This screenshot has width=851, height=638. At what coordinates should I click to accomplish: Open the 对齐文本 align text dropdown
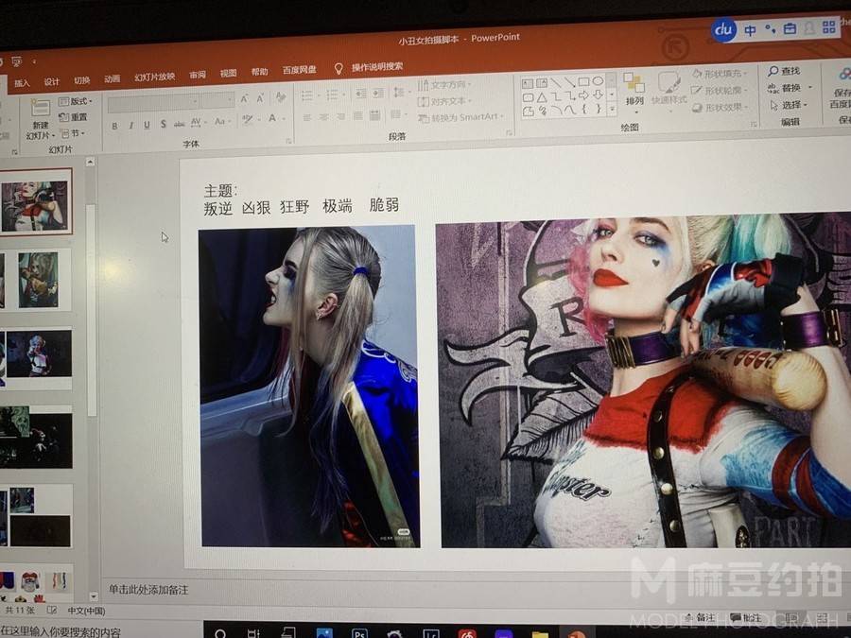pyautogui.click(x=443, y=101)
